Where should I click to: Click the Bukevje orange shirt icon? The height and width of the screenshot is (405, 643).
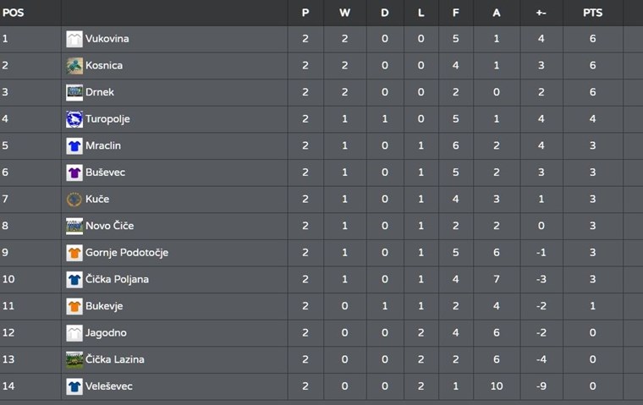74,306
